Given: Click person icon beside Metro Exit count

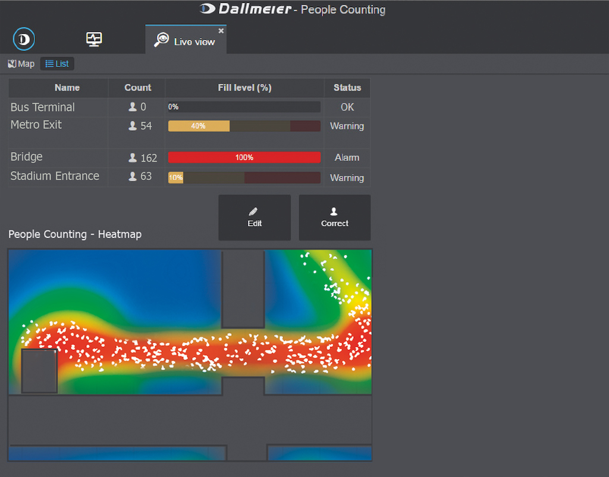Looking at the screenshot, I should pyautogui.click(x=133, y=126).
